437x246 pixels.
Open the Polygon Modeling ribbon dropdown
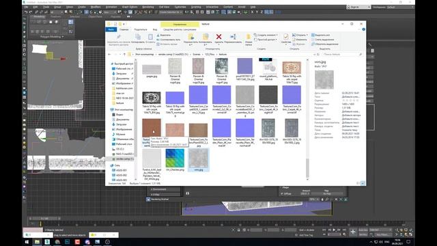pyautogui.click(x=52, y=36)
